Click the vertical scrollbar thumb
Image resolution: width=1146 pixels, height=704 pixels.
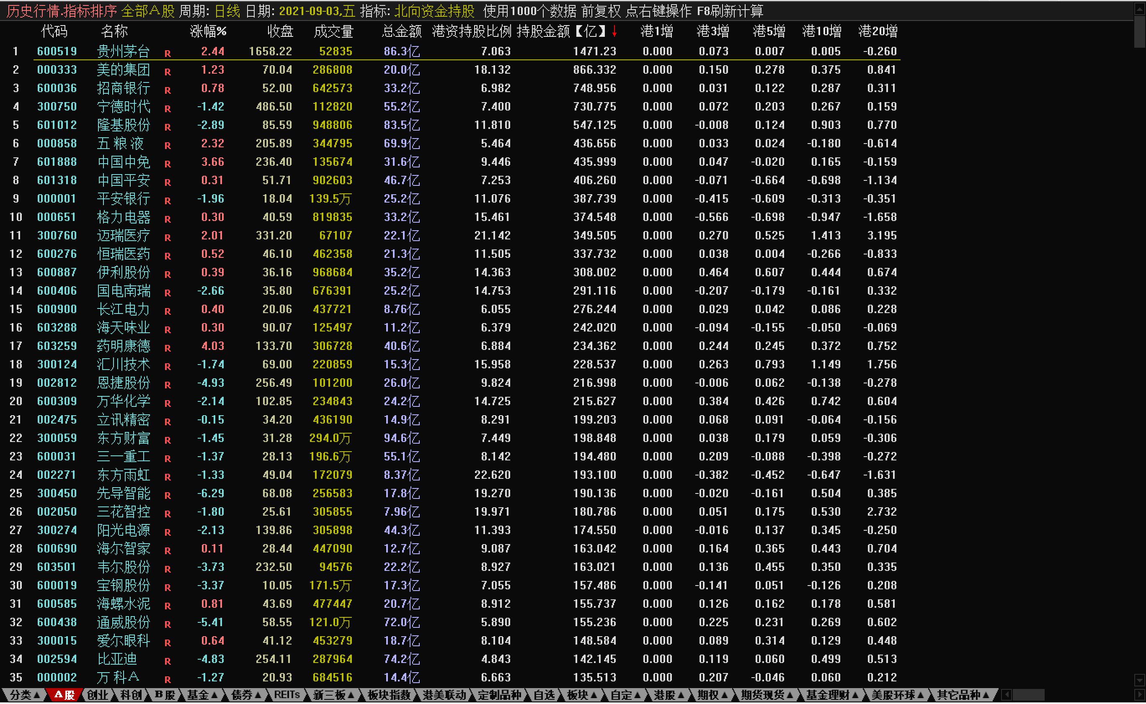coord(1139,32)
